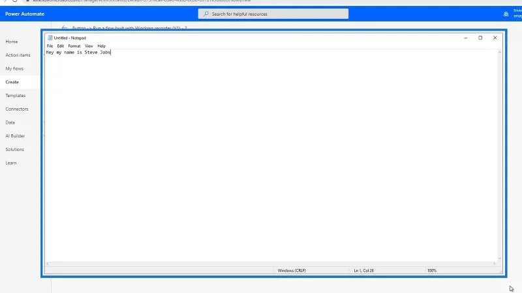Click the search magnifier icon

pyautogui.click(x=206, y=14)
